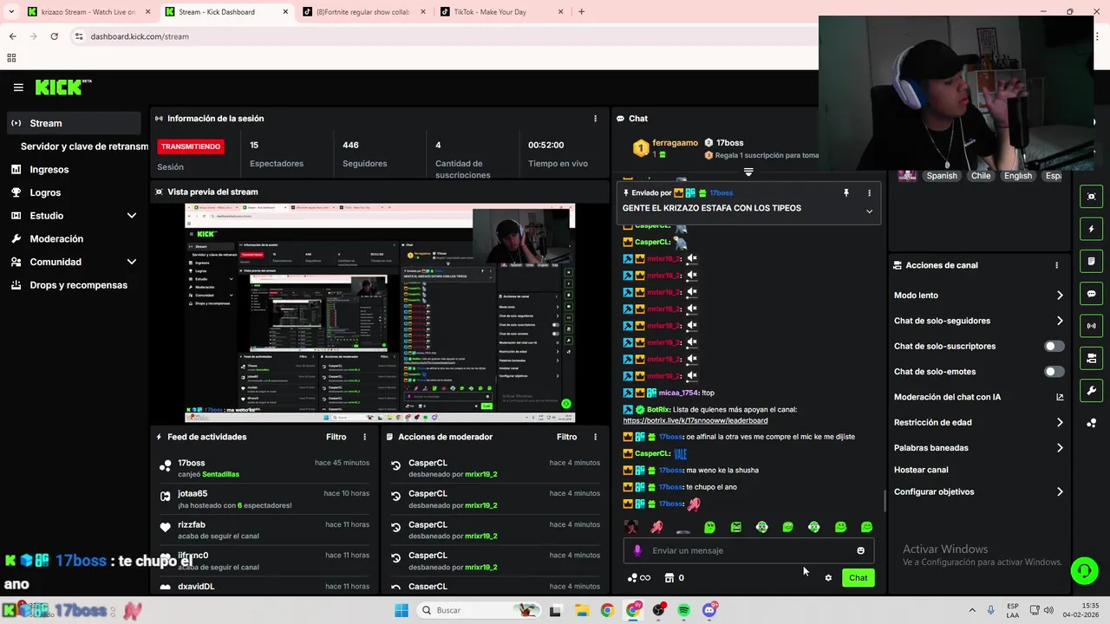Click the voice microphone icon in message box
Image resolution: width=1110 pixels, height=624 pixels.
pyautogui.click(x=637, y=550)
